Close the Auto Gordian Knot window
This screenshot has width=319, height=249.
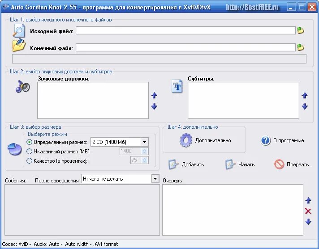pyautogui.click(x=312, y=7)
